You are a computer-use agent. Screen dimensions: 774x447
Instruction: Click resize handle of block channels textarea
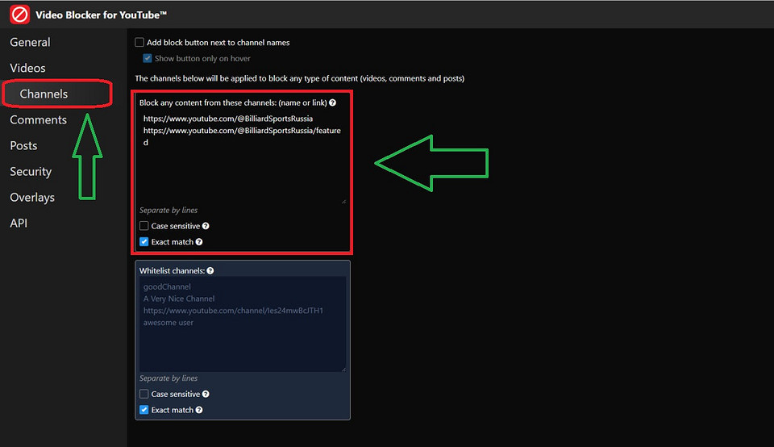tap(343, 200)
